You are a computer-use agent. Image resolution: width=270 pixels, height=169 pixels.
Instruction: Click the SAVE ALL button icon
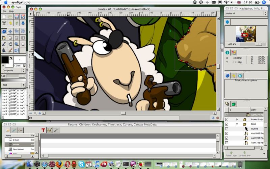click(x=4, y=23)
